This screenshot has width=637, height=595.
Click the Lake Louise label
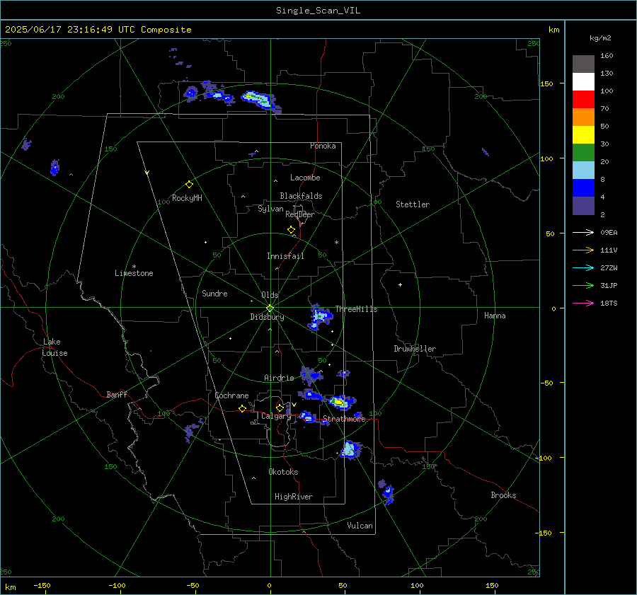(54, 347)
